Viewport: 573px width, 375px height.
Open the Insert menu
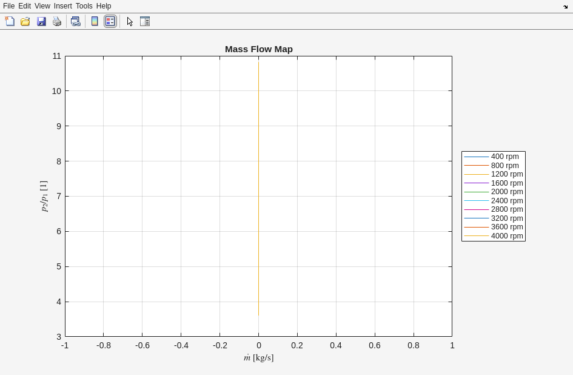[63, 6]
